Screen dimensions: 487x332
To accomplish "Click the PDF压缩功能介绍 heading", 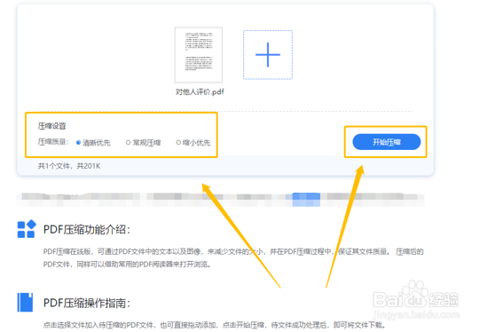I will coord(87,230).
